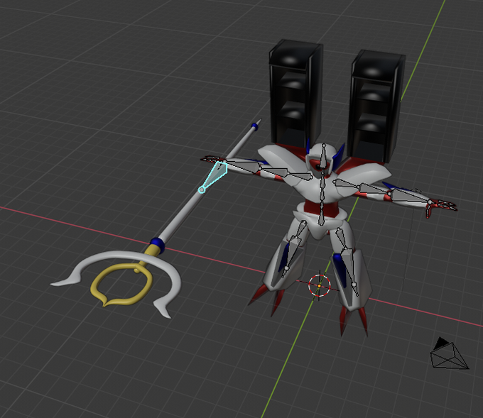Select the cyan highlighted bone on the staff
This screenshot has height=418, width=483.
pos(214,177)
